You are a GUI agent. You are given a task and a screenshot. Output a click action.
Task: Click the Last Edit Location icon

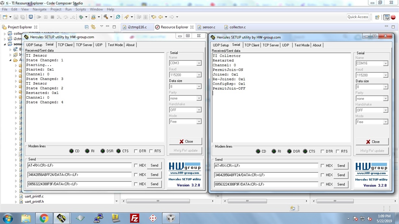pyautogui.click(x=154, y=17)
